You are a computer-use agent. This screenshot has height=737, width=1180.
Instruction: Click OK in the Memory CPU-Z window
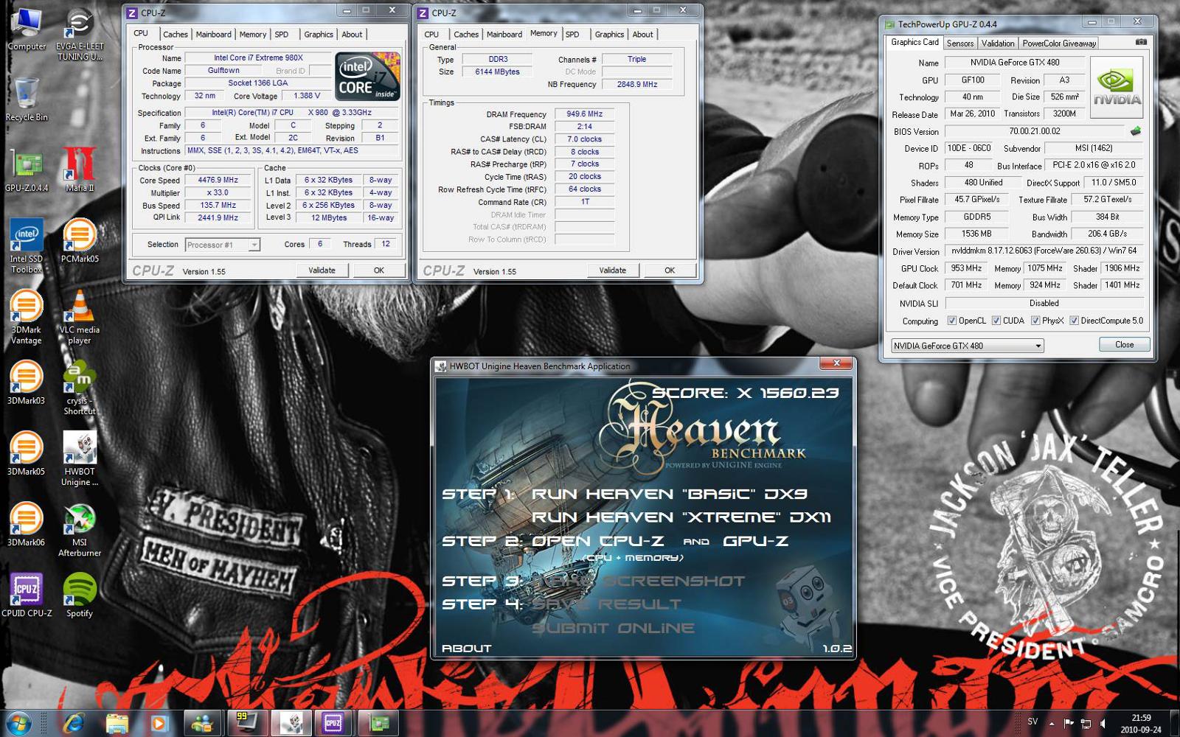(x=670, y=270)
